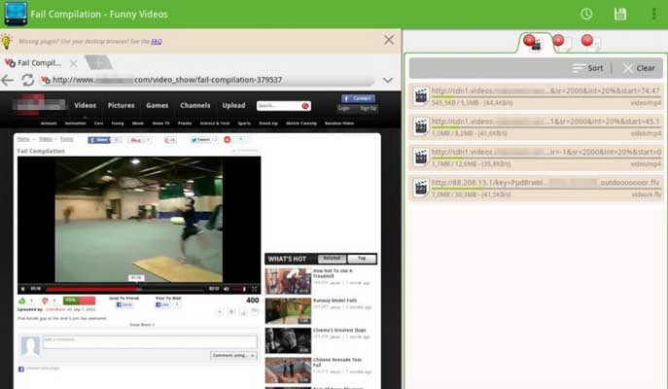Open Cinema's Greatest Slaps video link
Viewport: 668px width, 389px height.
[339, 331]
